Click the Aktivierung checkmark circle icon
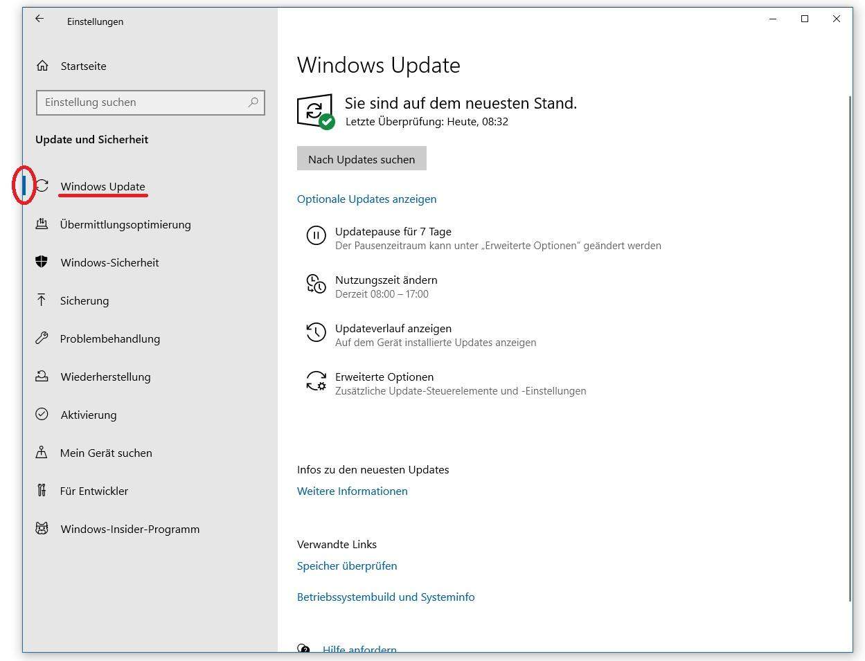This screenshot has width=865, height=661. pyautogui.click(x=42, y=414)
